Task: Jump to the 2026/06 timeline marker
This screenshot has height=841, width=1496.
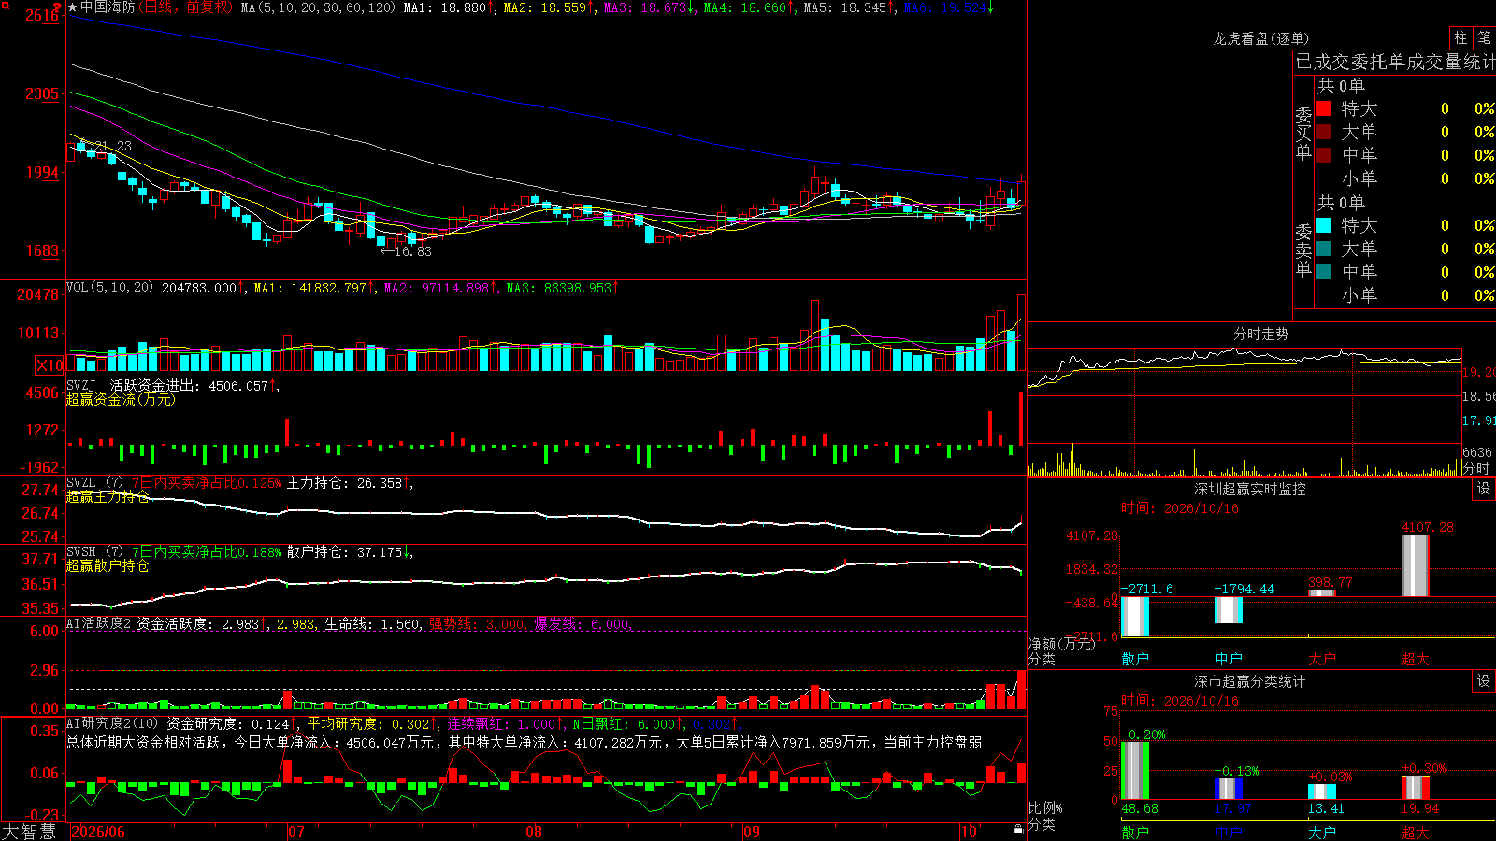Action: pos(98,832)
